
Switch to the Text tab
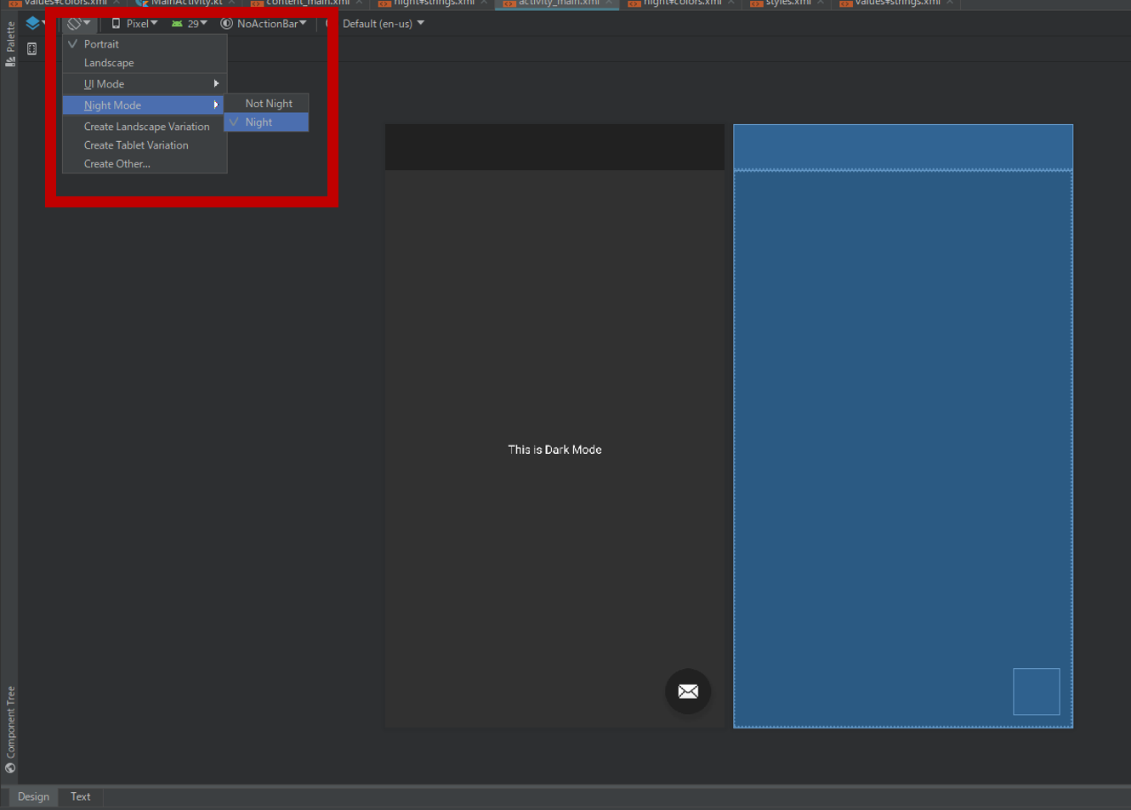coord(81,796)
